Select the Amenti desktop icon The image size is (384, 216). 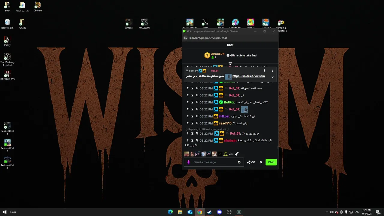(129, 24)
